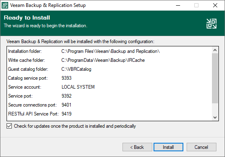Select the Installation folder path text
225x157 pixels.
pos(111,51)
